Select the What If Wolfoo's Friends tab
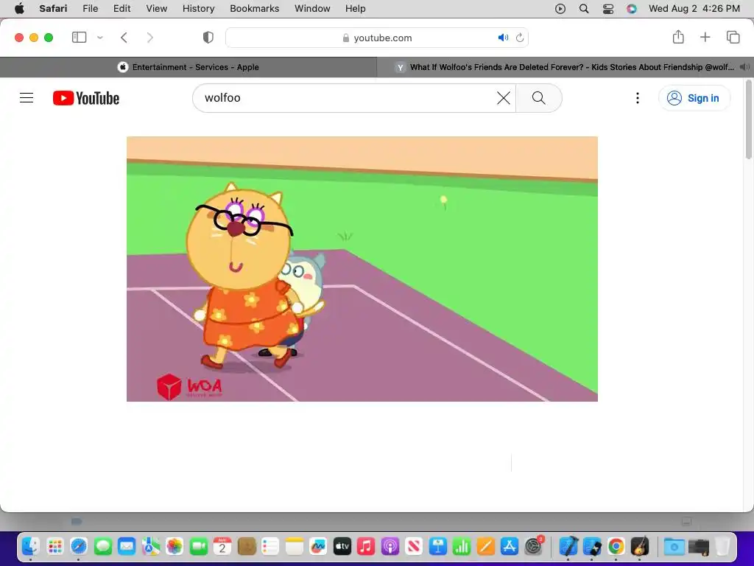754x566 pixels. (x=565, y=67)
